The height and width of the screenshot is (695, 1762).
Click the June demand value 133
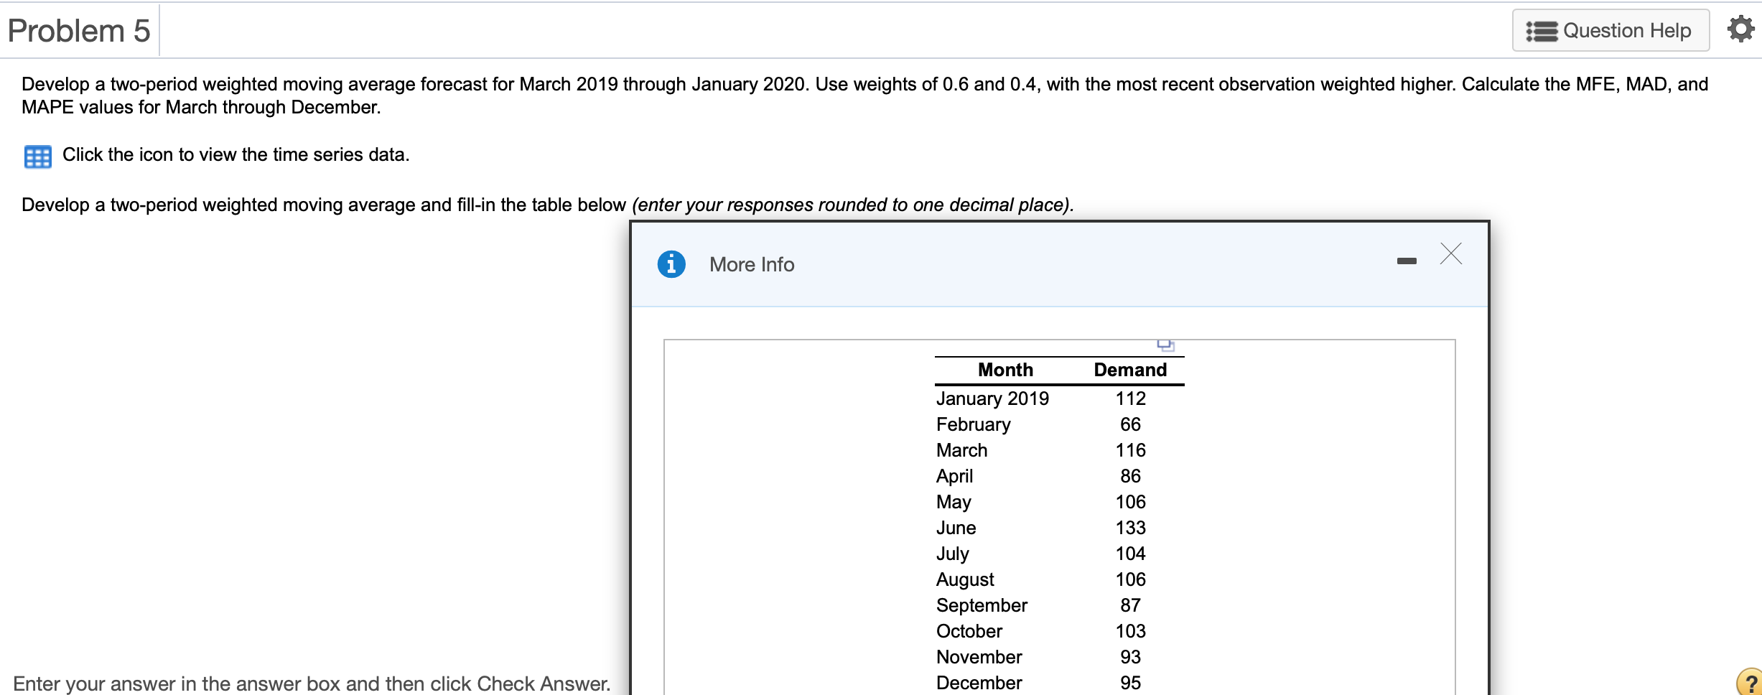(1130, 528)
